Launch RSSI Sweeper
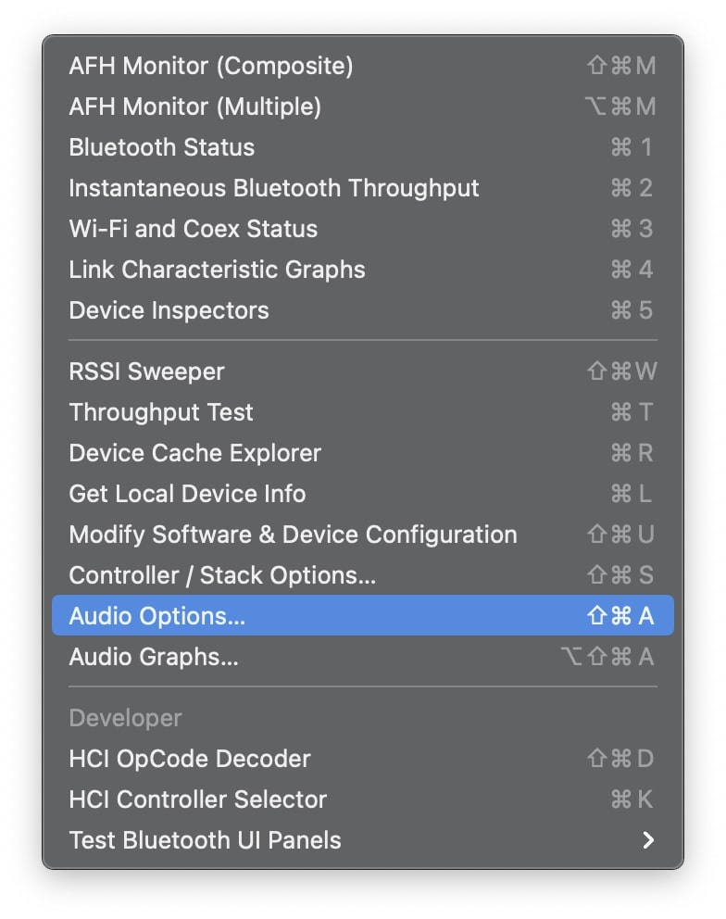Image resolution: width=726 pixels, height=919 pixels. coord(363,371)
